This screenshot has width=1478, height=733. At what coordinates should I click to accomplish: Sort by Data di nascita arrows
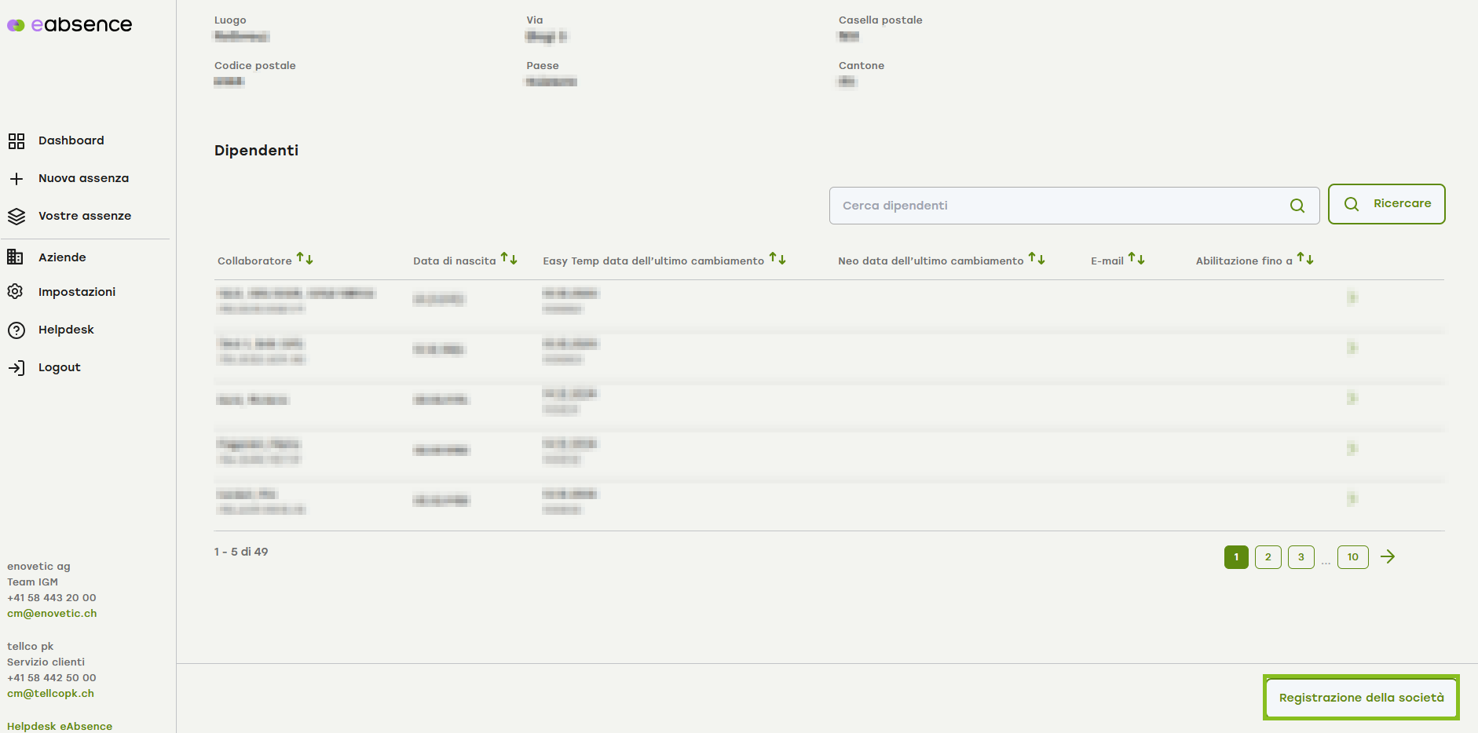click(509, 259)
